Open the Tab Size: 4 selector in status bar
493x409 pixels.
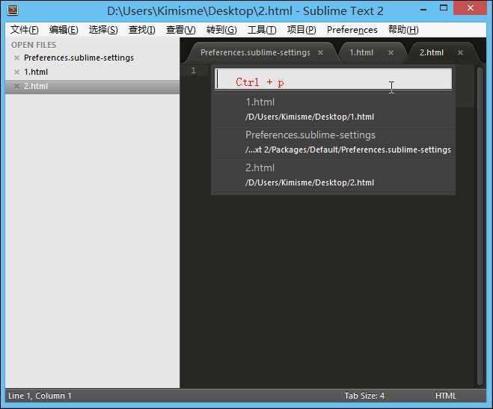click(364, 396)
